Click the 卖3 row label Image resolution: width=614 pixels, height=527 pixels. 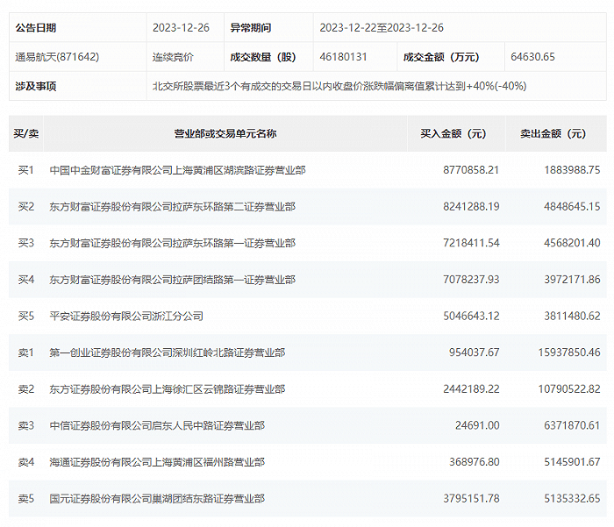point(26,425)
